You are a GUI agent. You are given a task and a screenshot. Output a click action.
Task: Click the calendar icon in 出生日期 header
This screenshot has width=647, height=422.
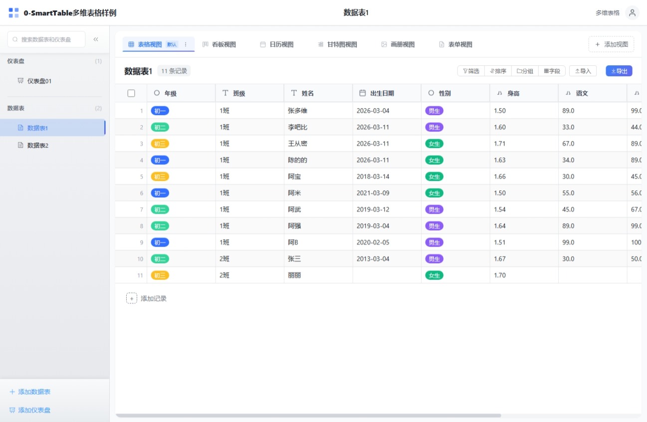[363, 93]
